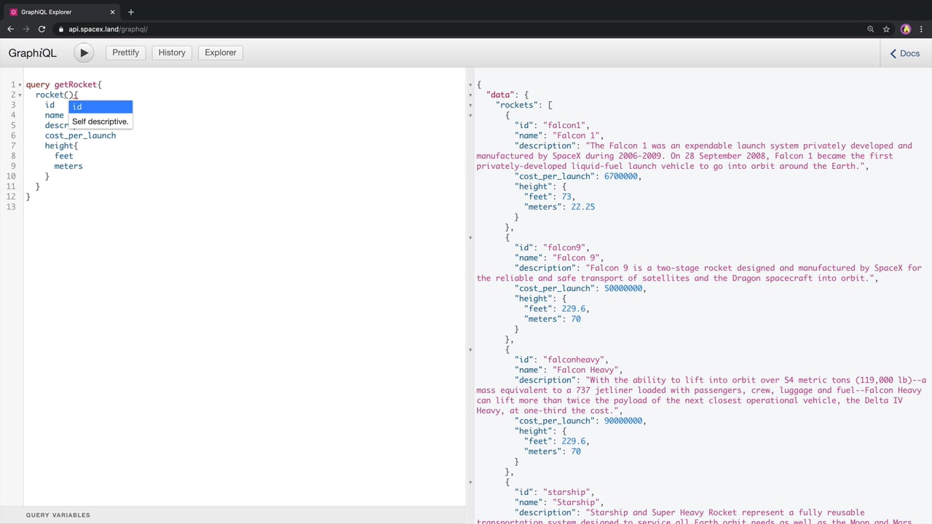Viewport: 932px width, 524px height.
Task: Click the zoom magnifier icon in address bar
Action: 870,29
